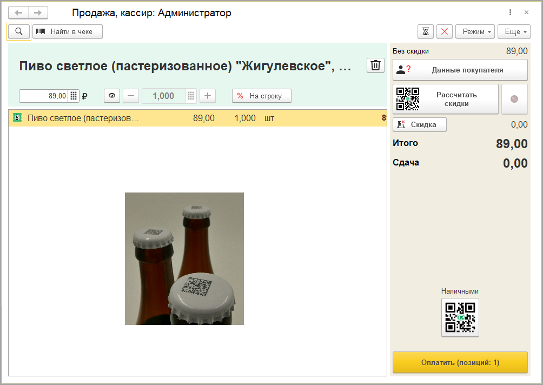Image resolution: width=543 pixels, height=385 pixels.
Task: Click the magnifying glass search icon
Action: [19, 31]
